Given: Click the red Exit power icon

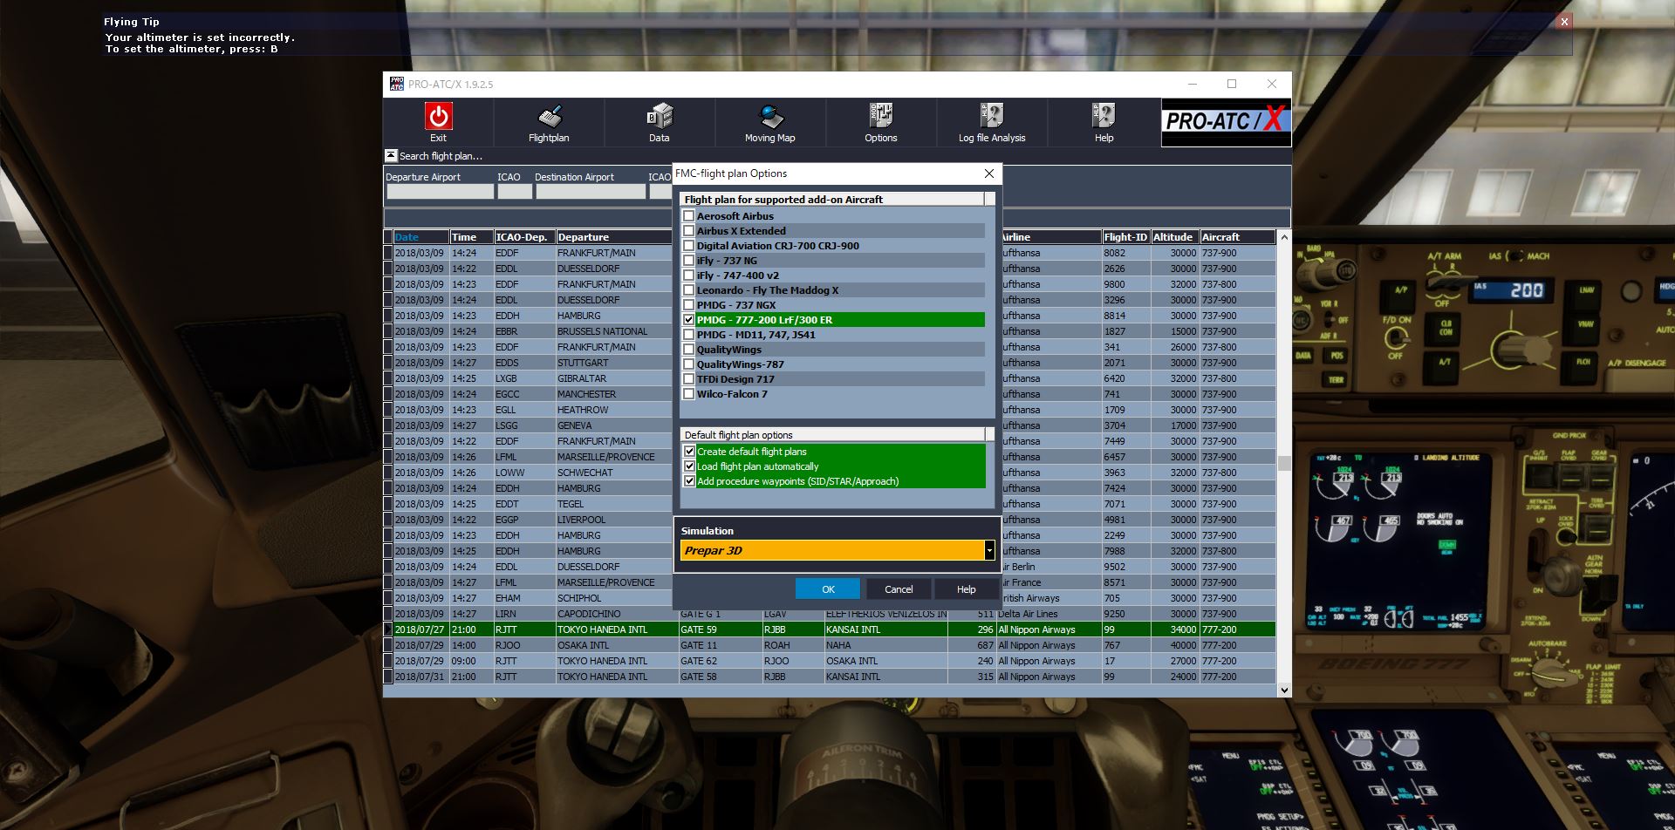Looking at the screenshot, I should click(x=438, y=116).
